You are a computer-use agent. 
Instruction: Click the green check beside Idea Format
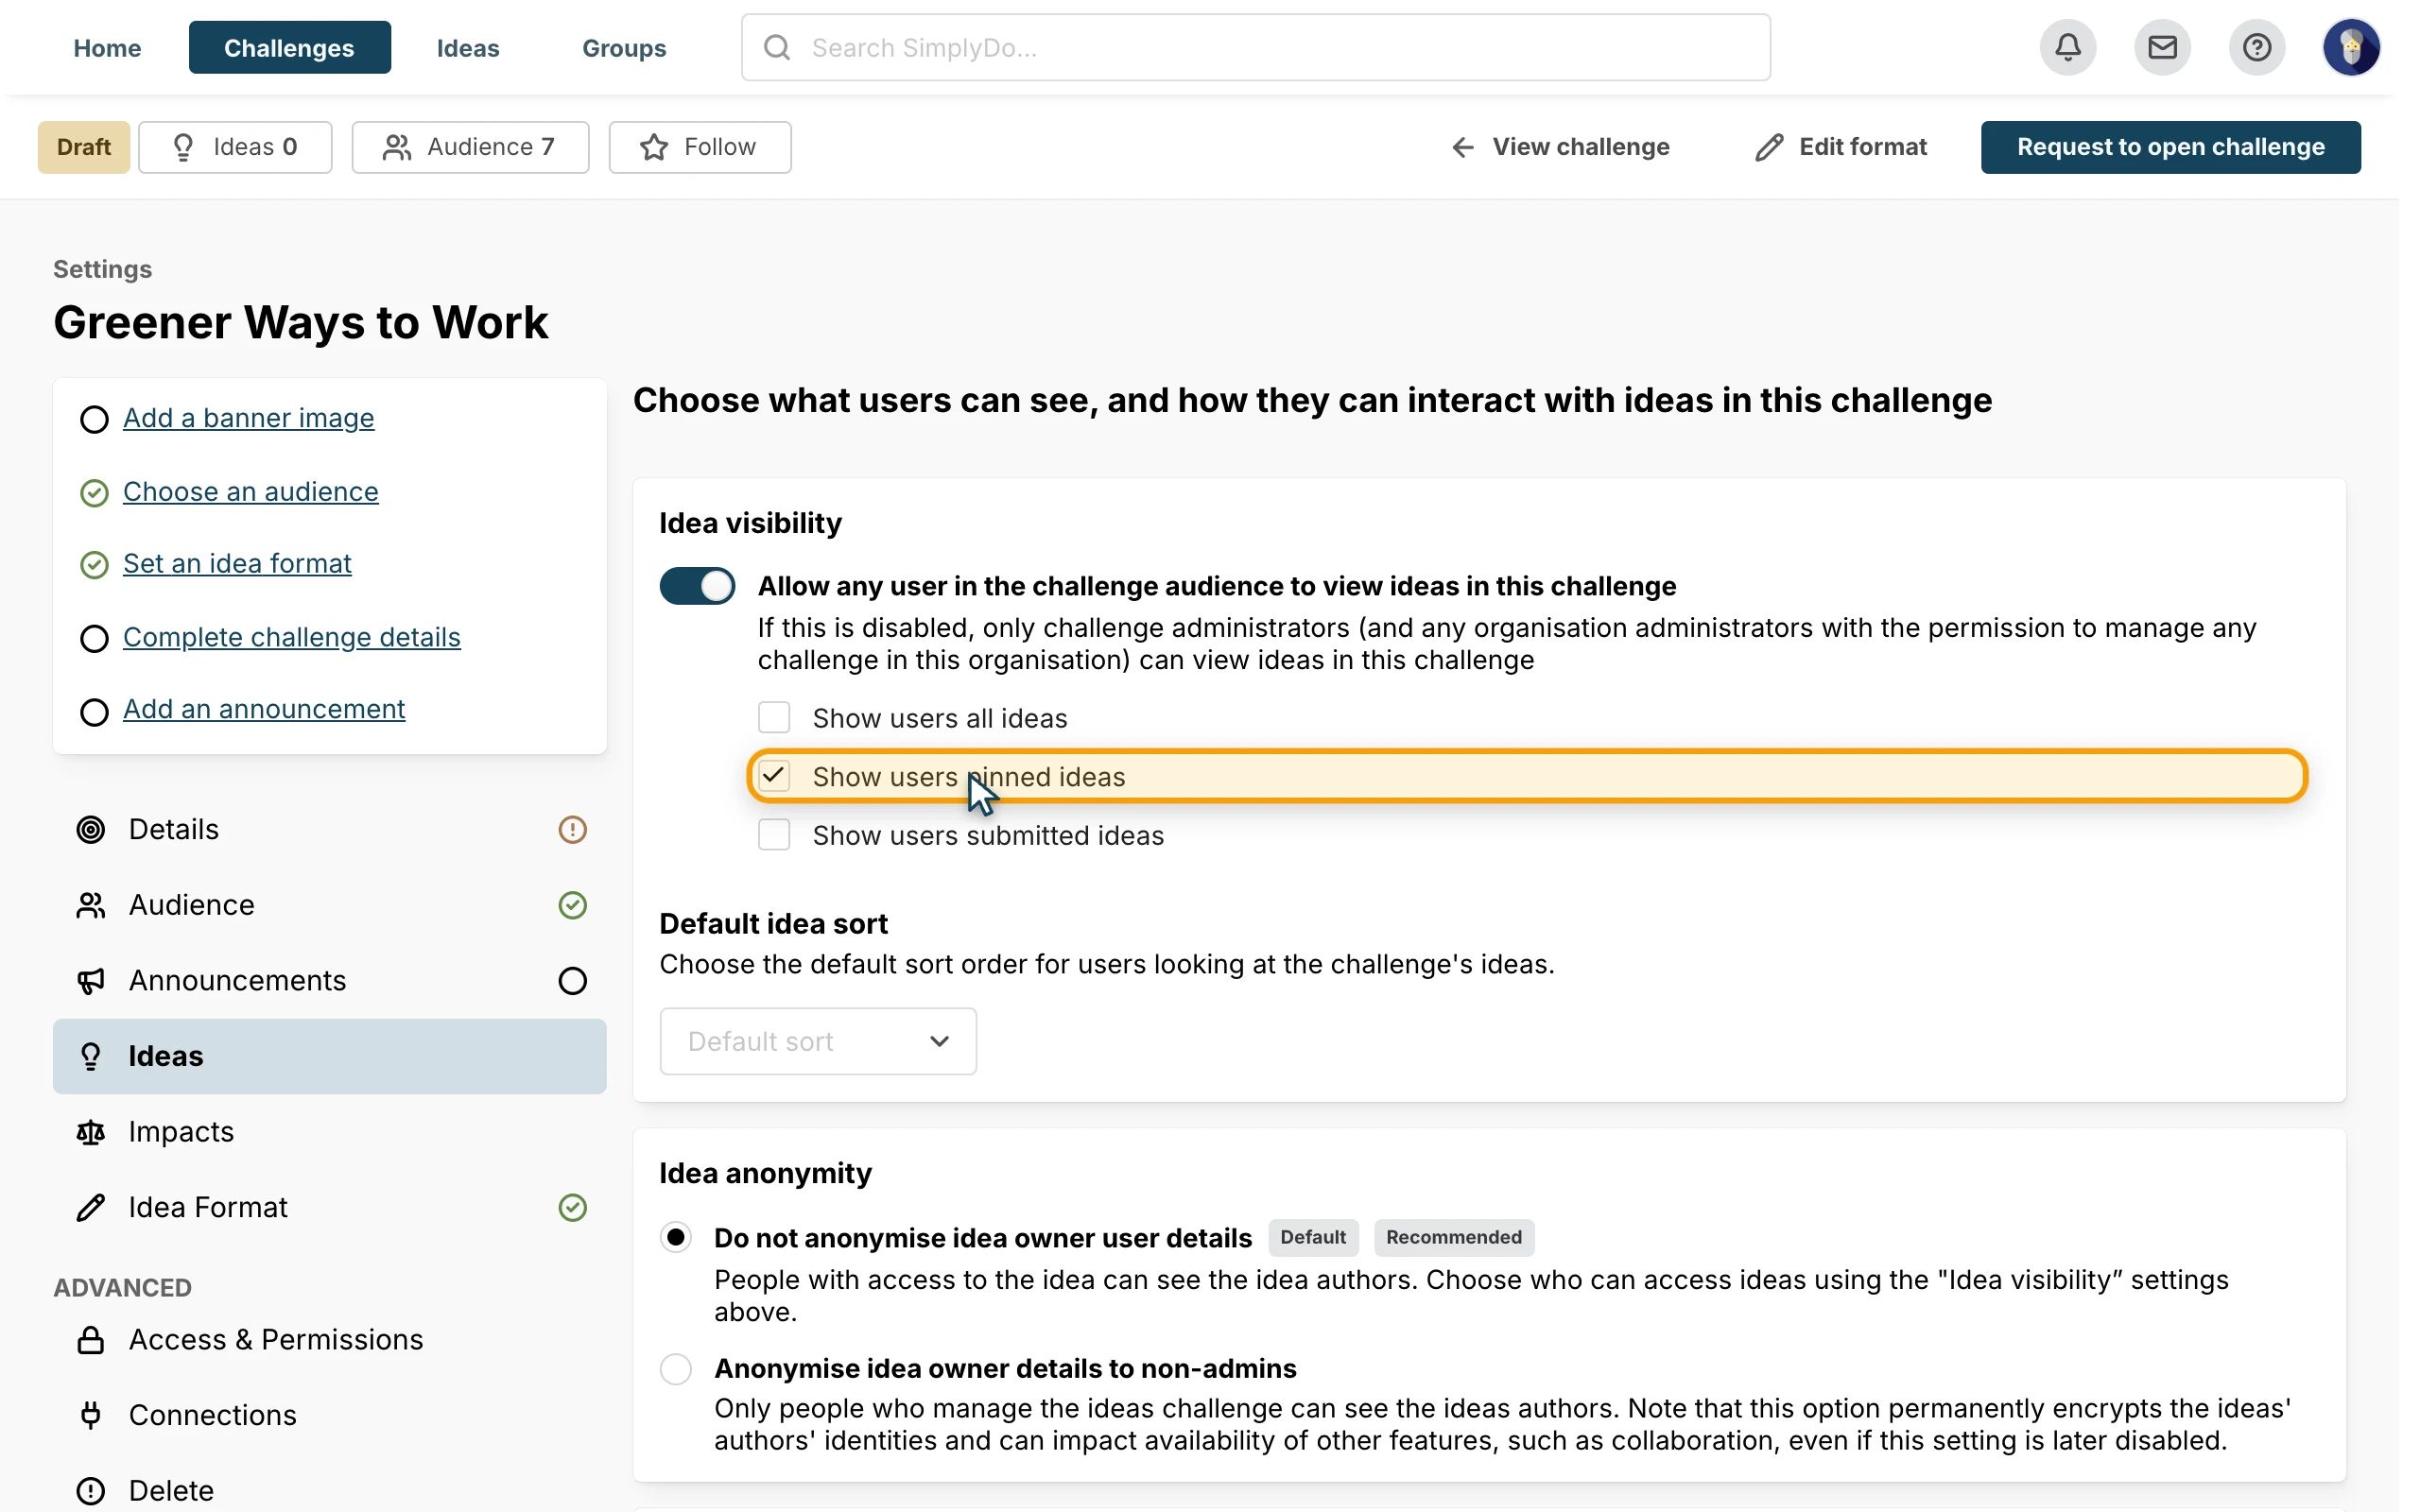[x=572, y=1208]
